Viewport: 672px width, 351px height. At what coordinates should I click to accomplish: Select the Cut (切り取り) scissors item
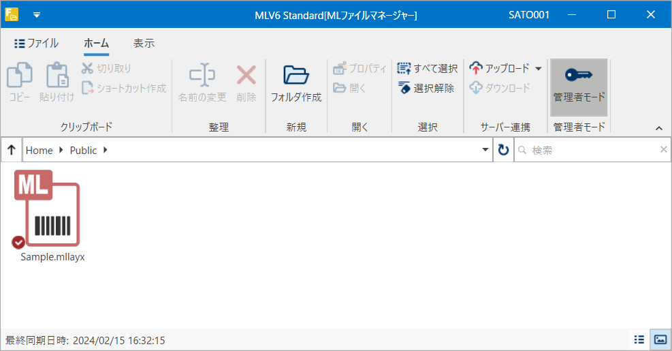coord(107,68)
